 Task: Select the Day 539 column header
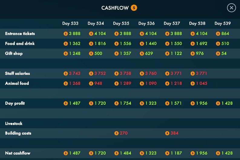point(222,24)
